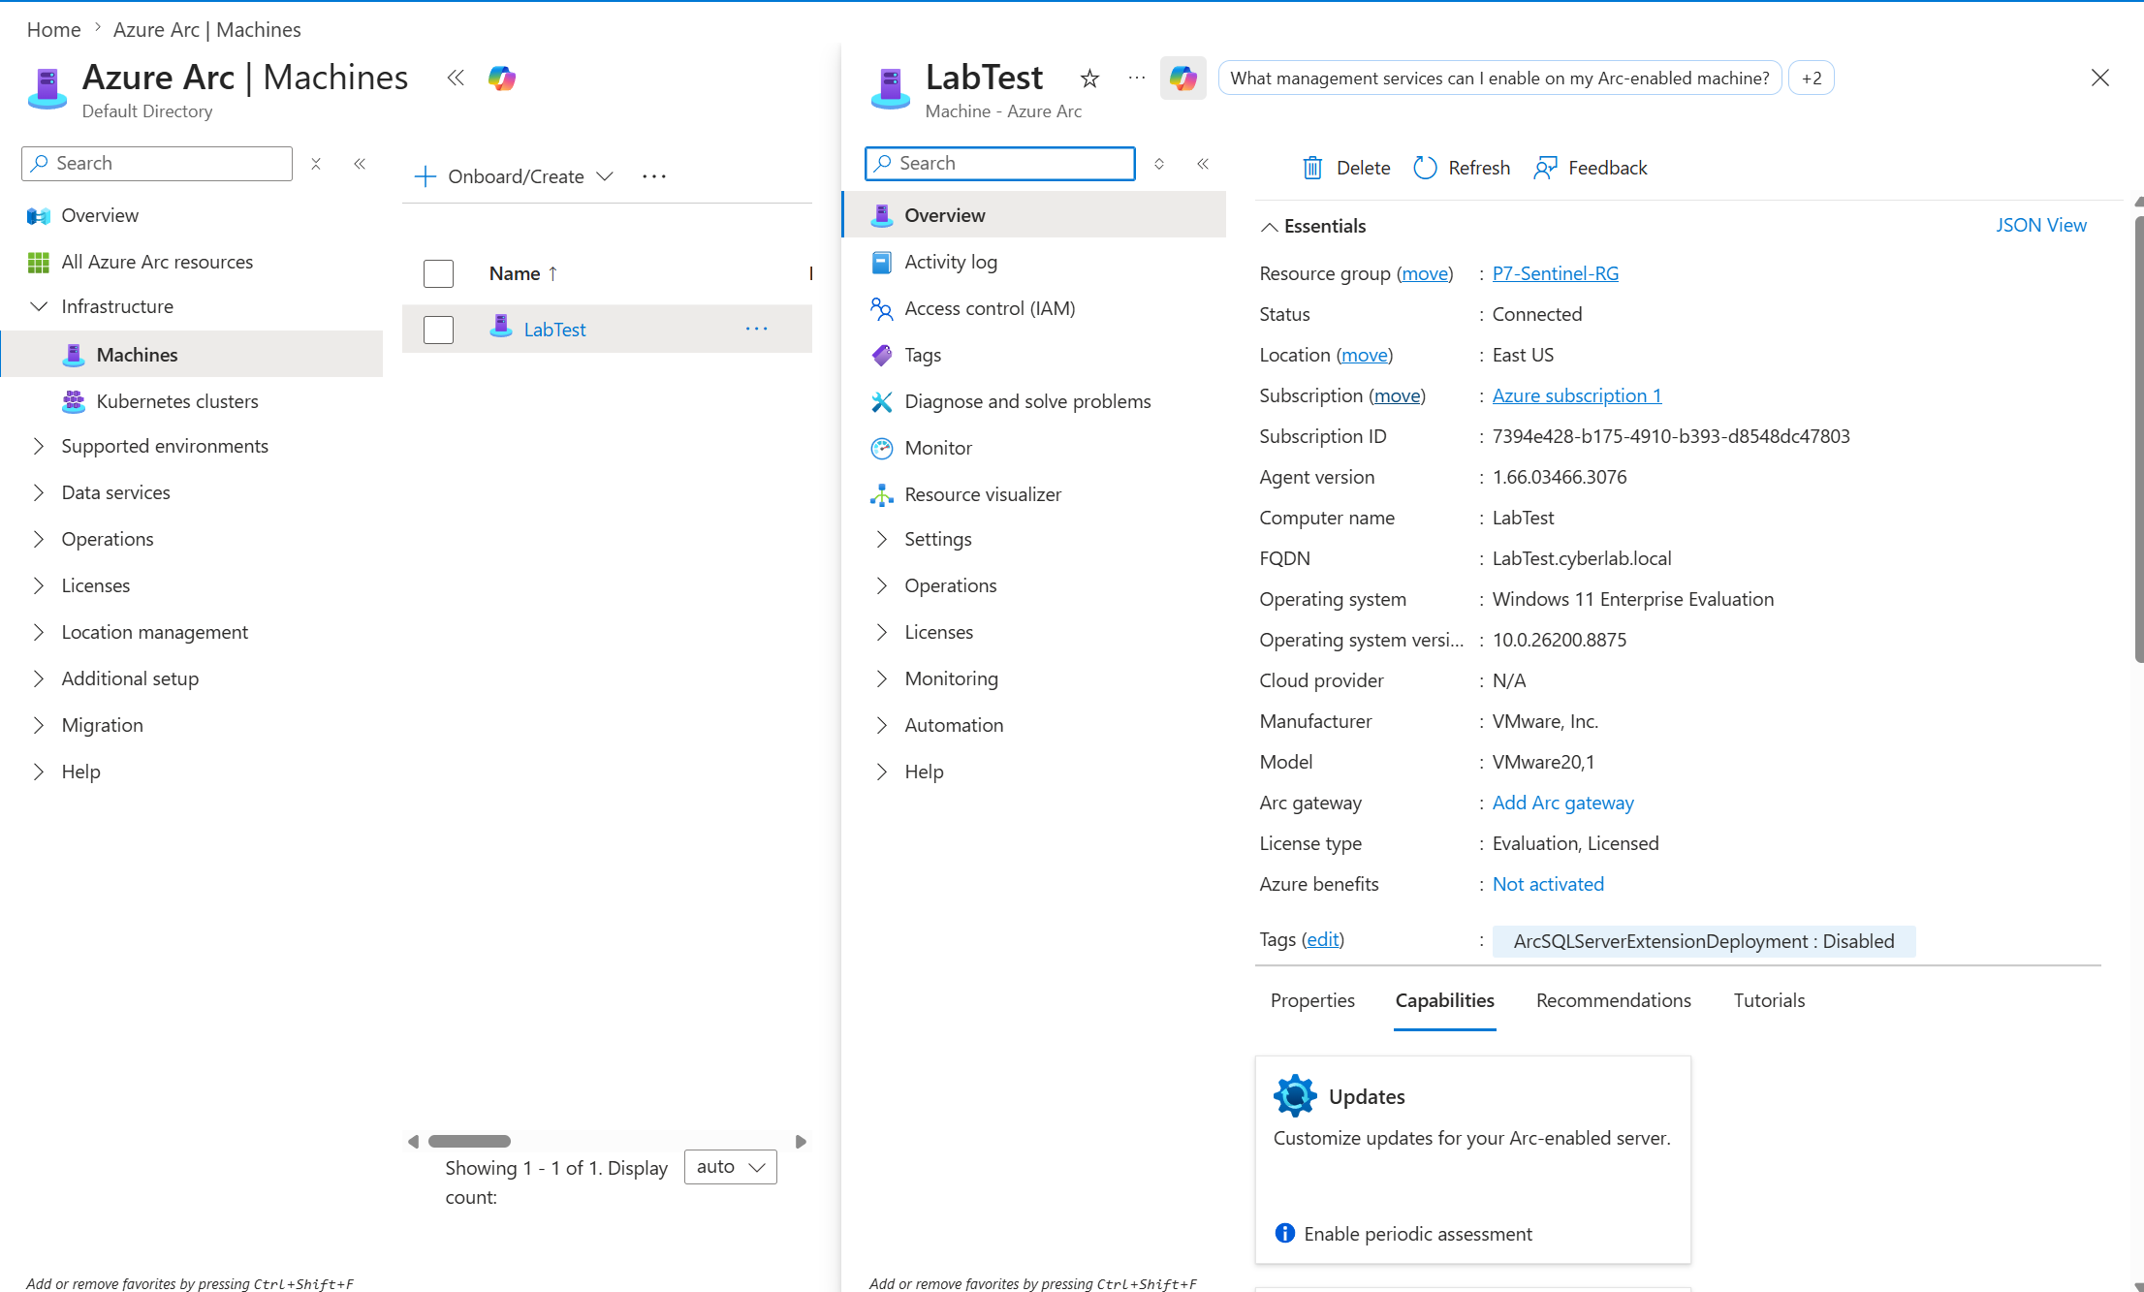2144x1292 pixels.
Task: Collapse the LabTest resource menu
Action: [x=1203, y=164]
